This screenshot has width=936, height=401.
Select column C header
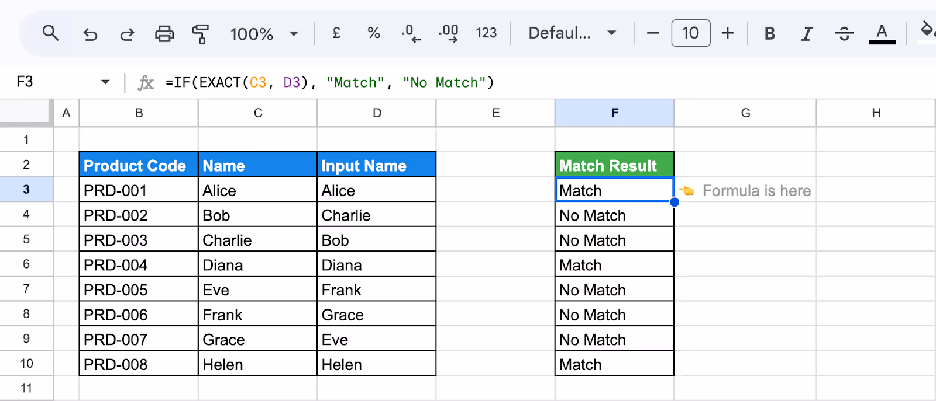coord(258,113)
